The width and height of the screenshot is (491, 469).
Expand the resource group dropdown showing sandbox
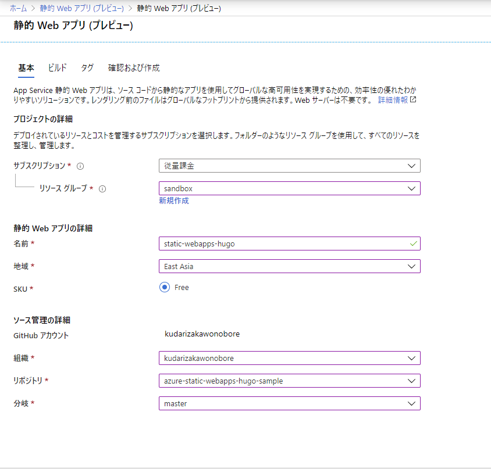point(289,188)
